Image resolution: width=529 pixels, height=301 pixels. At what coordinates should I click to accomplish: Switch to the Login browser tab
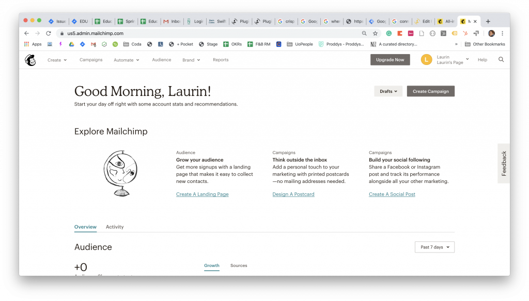[195, 22]
